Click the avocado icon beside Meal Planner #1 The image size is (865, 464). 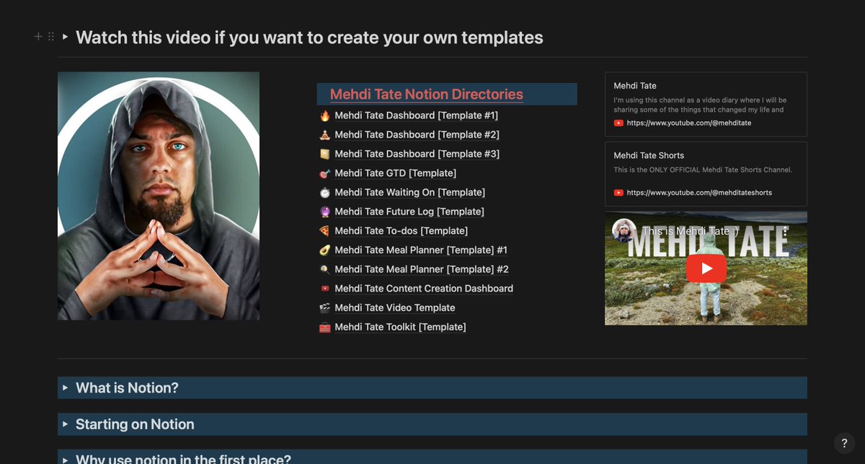[324, 250]
